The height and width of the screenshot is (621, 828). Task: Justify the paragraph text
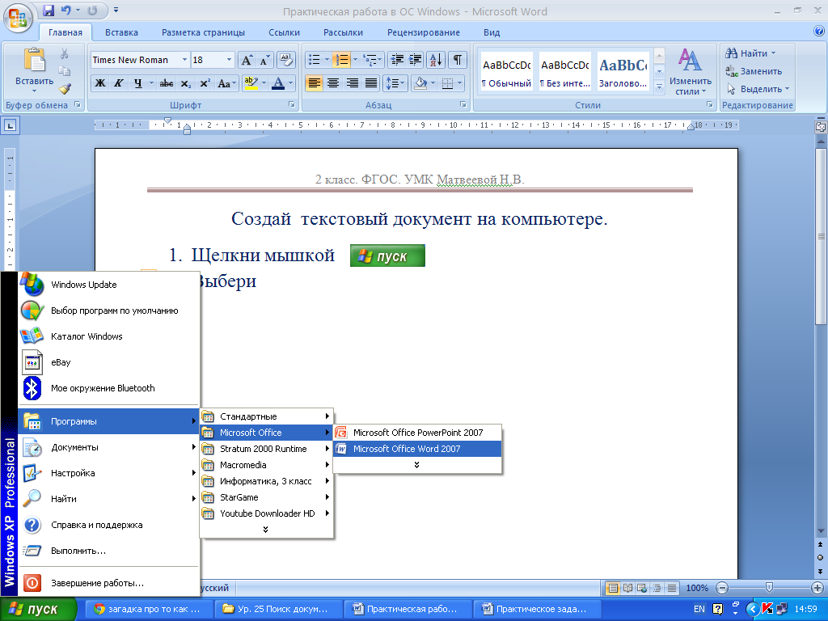371,83
